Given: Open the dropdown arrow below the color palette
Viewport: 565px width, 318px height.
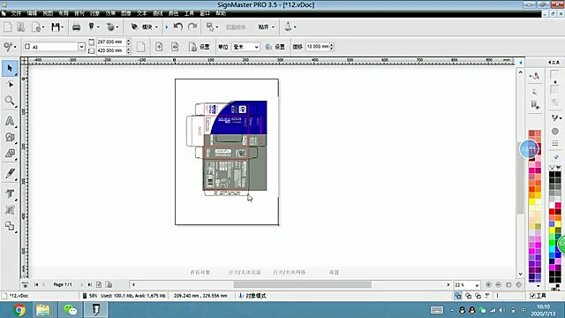Looking at the screenshot, I should click(538, 286).
